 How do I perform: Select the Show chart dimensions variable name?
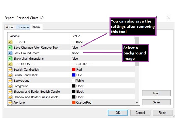point(28,59)
